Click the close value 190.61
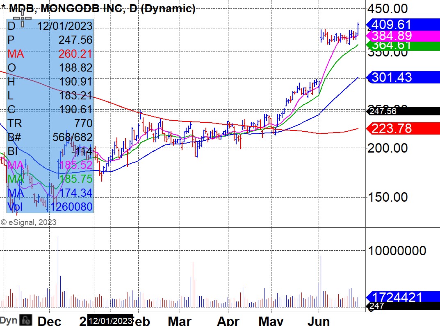The image size is (440, 326). (75, 109)
